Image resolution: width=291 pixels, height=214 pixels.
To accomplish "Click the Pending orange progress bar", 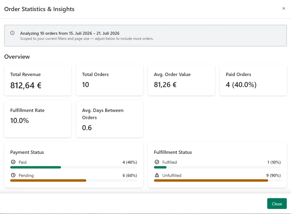I will click(48, 180).
